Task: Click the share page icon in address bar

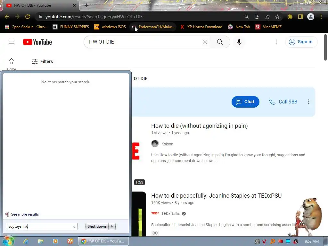Action: [267, 17]
